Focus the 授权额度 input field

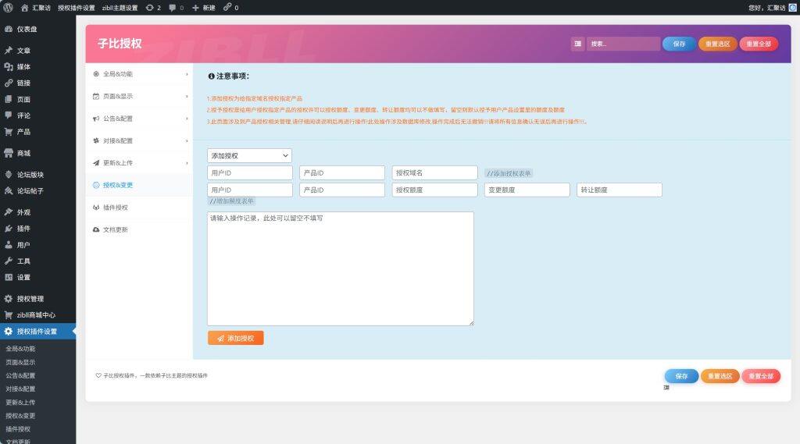[x=434, y=190]
